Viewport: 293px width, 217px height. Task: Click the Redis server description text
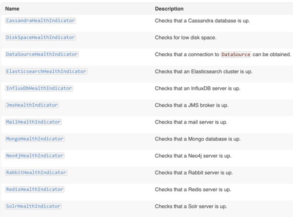[193, 190]
